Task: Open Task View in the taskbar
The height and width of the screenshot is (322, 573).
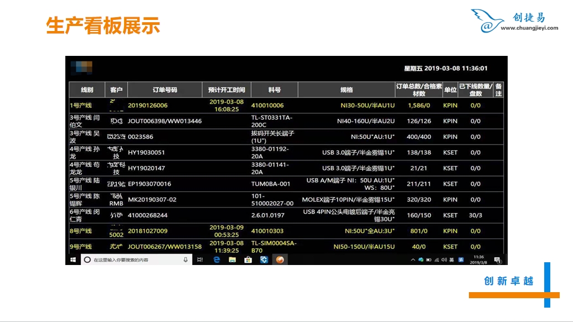Action: (199, 259)
